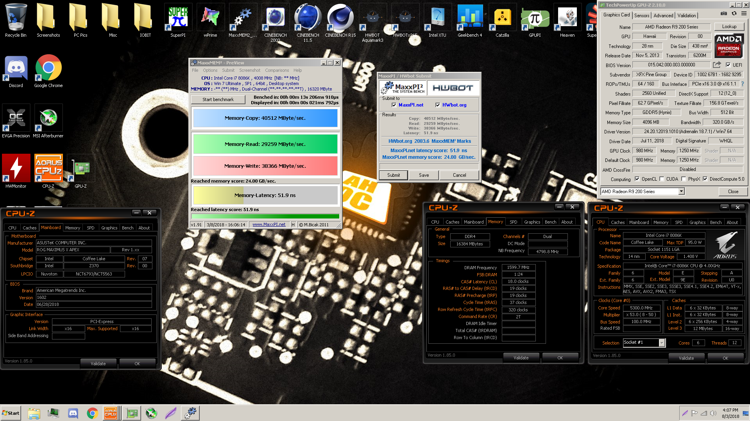
Task: Select the Caches tab in Memory CPU-Z window
Action: point(452,222)
